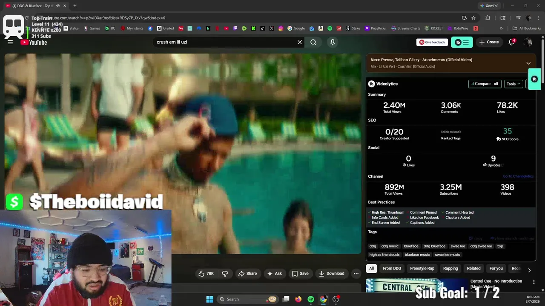Open the YouTube notifications bell
The image size is (545, 306).
pos(512,42)
